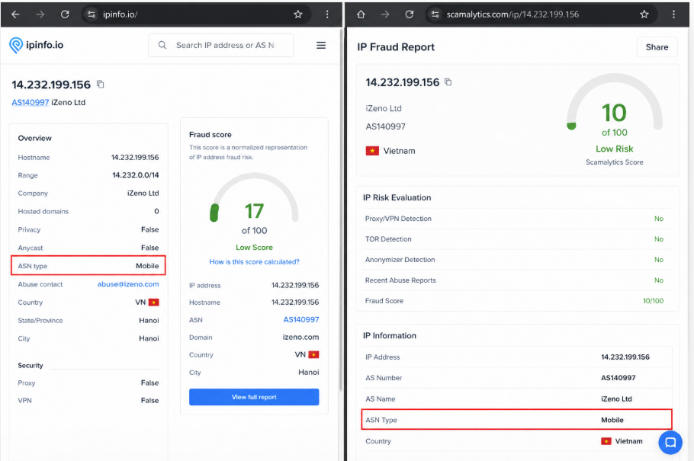This screenshot has width=694, height=461.
Task: Click the forward arrow in scamalytics browser window
Action: 385,14
